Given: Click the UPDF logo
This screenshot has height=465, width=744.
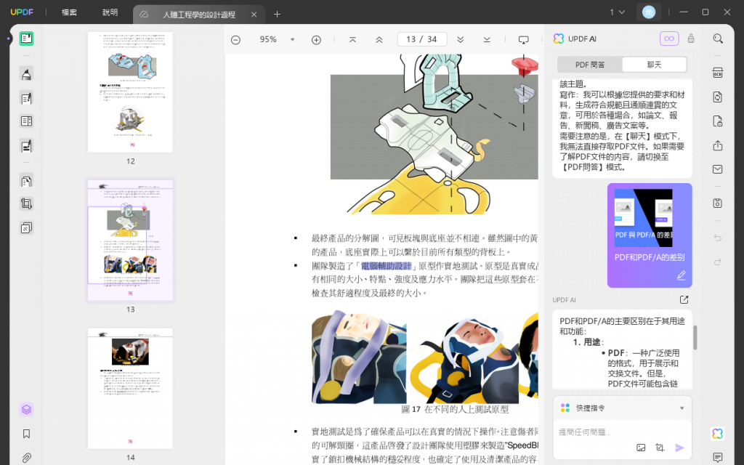Looking at the screenshot, I should 22,12.
